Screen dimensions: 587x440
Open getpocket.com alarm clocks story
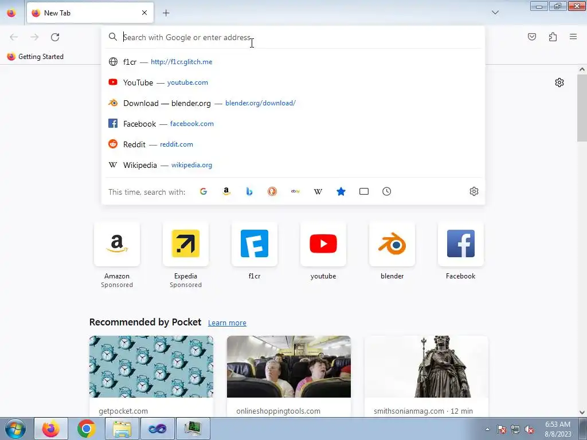point(151,376)
